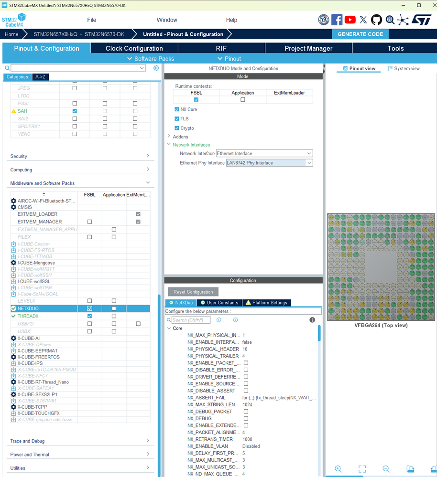Click the ST logo icon

click(x=422, y=20)
